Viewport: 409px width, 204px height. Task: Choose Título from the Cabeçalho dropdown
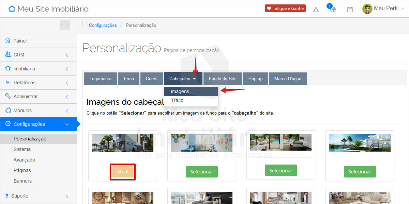(177, 100)
